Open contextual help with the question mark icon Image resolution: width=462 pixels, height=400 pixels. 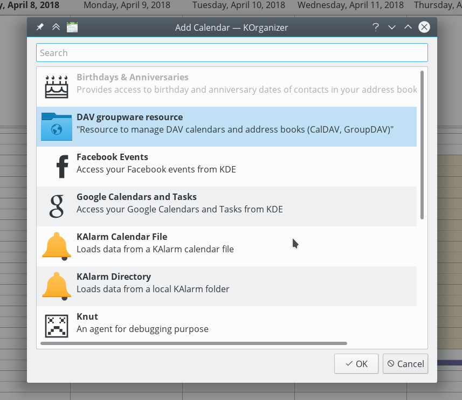[x=376, y=27]
